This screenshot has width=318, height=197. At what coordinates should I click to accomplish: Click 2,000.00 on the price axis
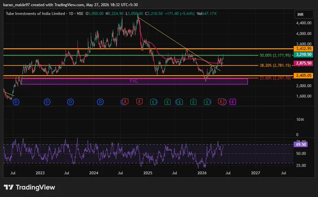pos(304,86)
